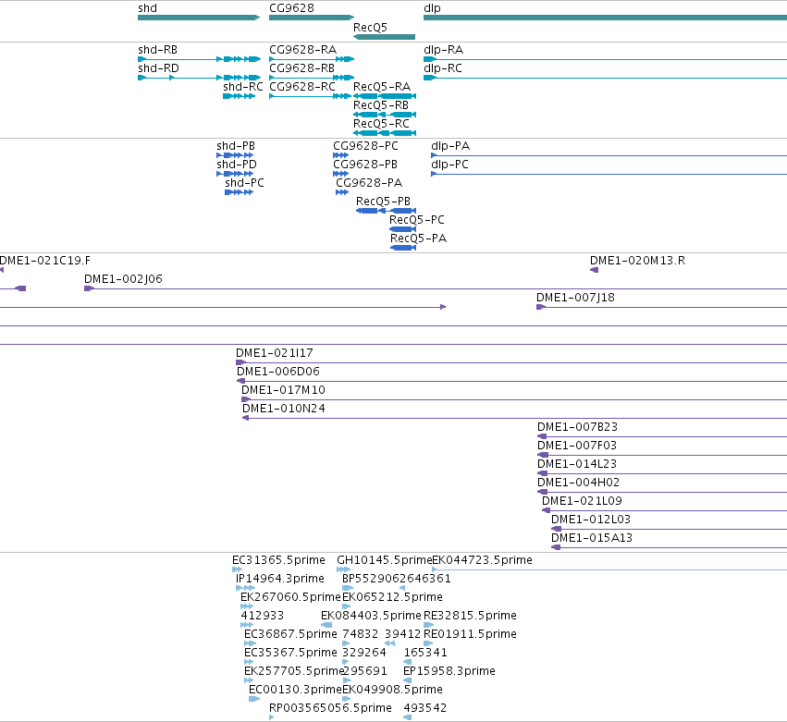Open the DME1-017M10 clone label
Screen dimensions: 787x722
284,391
